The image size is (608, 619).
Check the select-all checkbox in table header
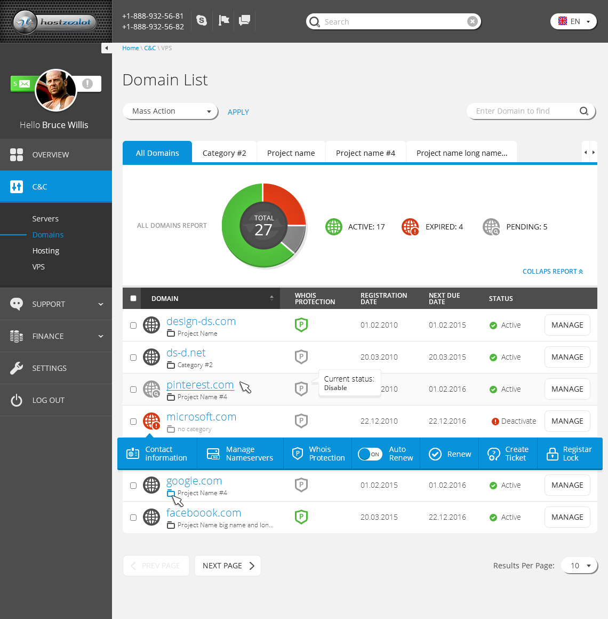coord(133,298)
